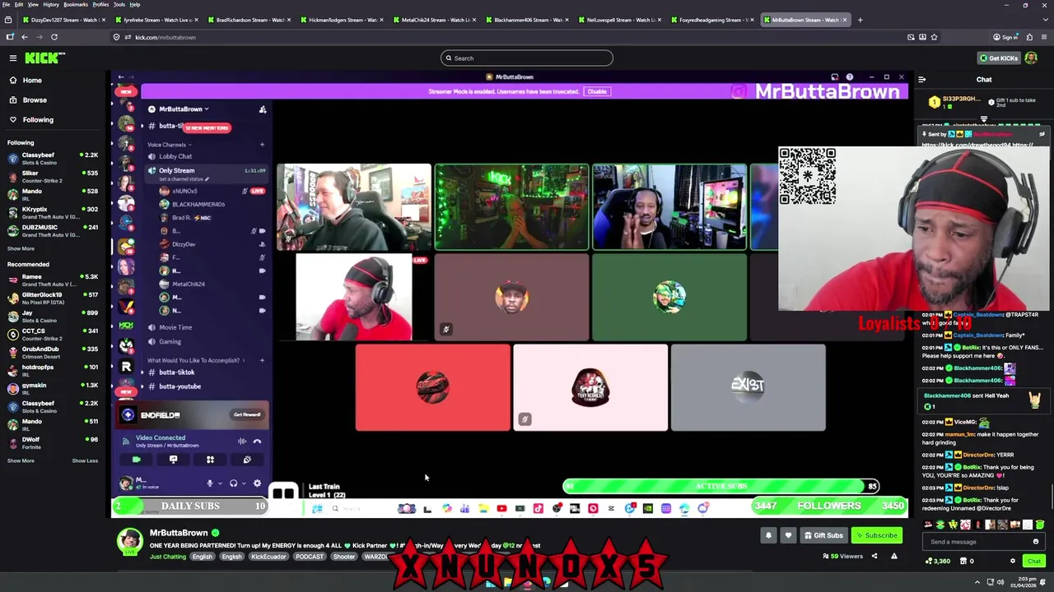
Task: Open emoji picker in chat input
Action: 1036,542
